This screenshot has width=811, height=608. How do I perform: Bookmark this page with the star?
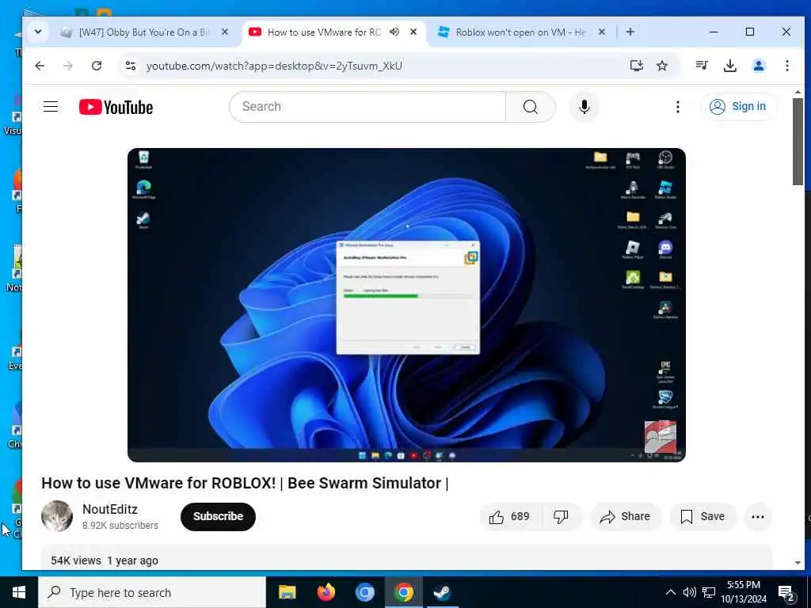pyautogui.click(x=662, y=66)
